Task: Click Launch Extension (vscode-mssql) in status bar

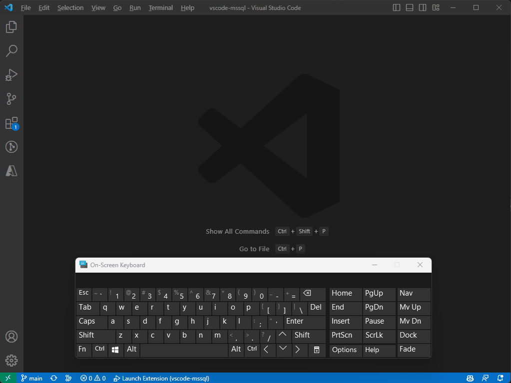Action: tap(161, 378)
